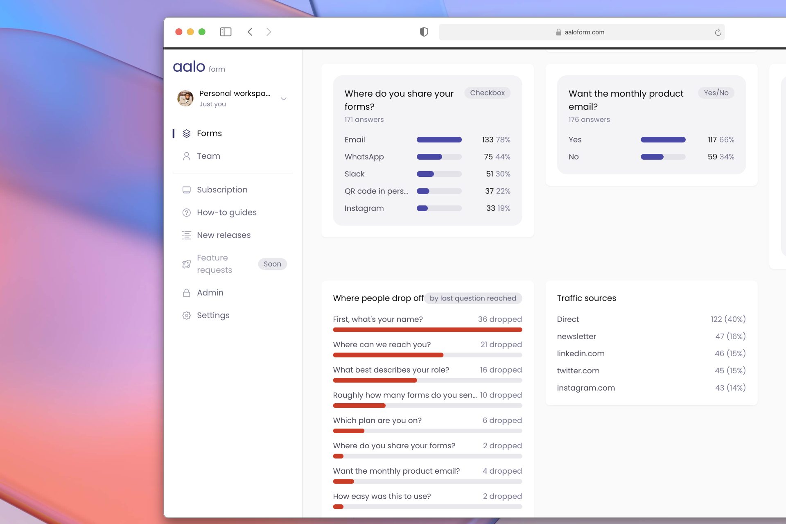This screenshot has height=524, width=786.
Task: Go forward with the browser forward arrow
Action: coord(269,32)
